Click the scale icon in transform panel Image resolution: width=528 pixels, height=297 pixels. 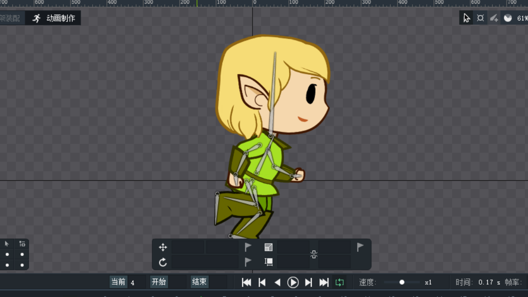click(x=269, y=247)
